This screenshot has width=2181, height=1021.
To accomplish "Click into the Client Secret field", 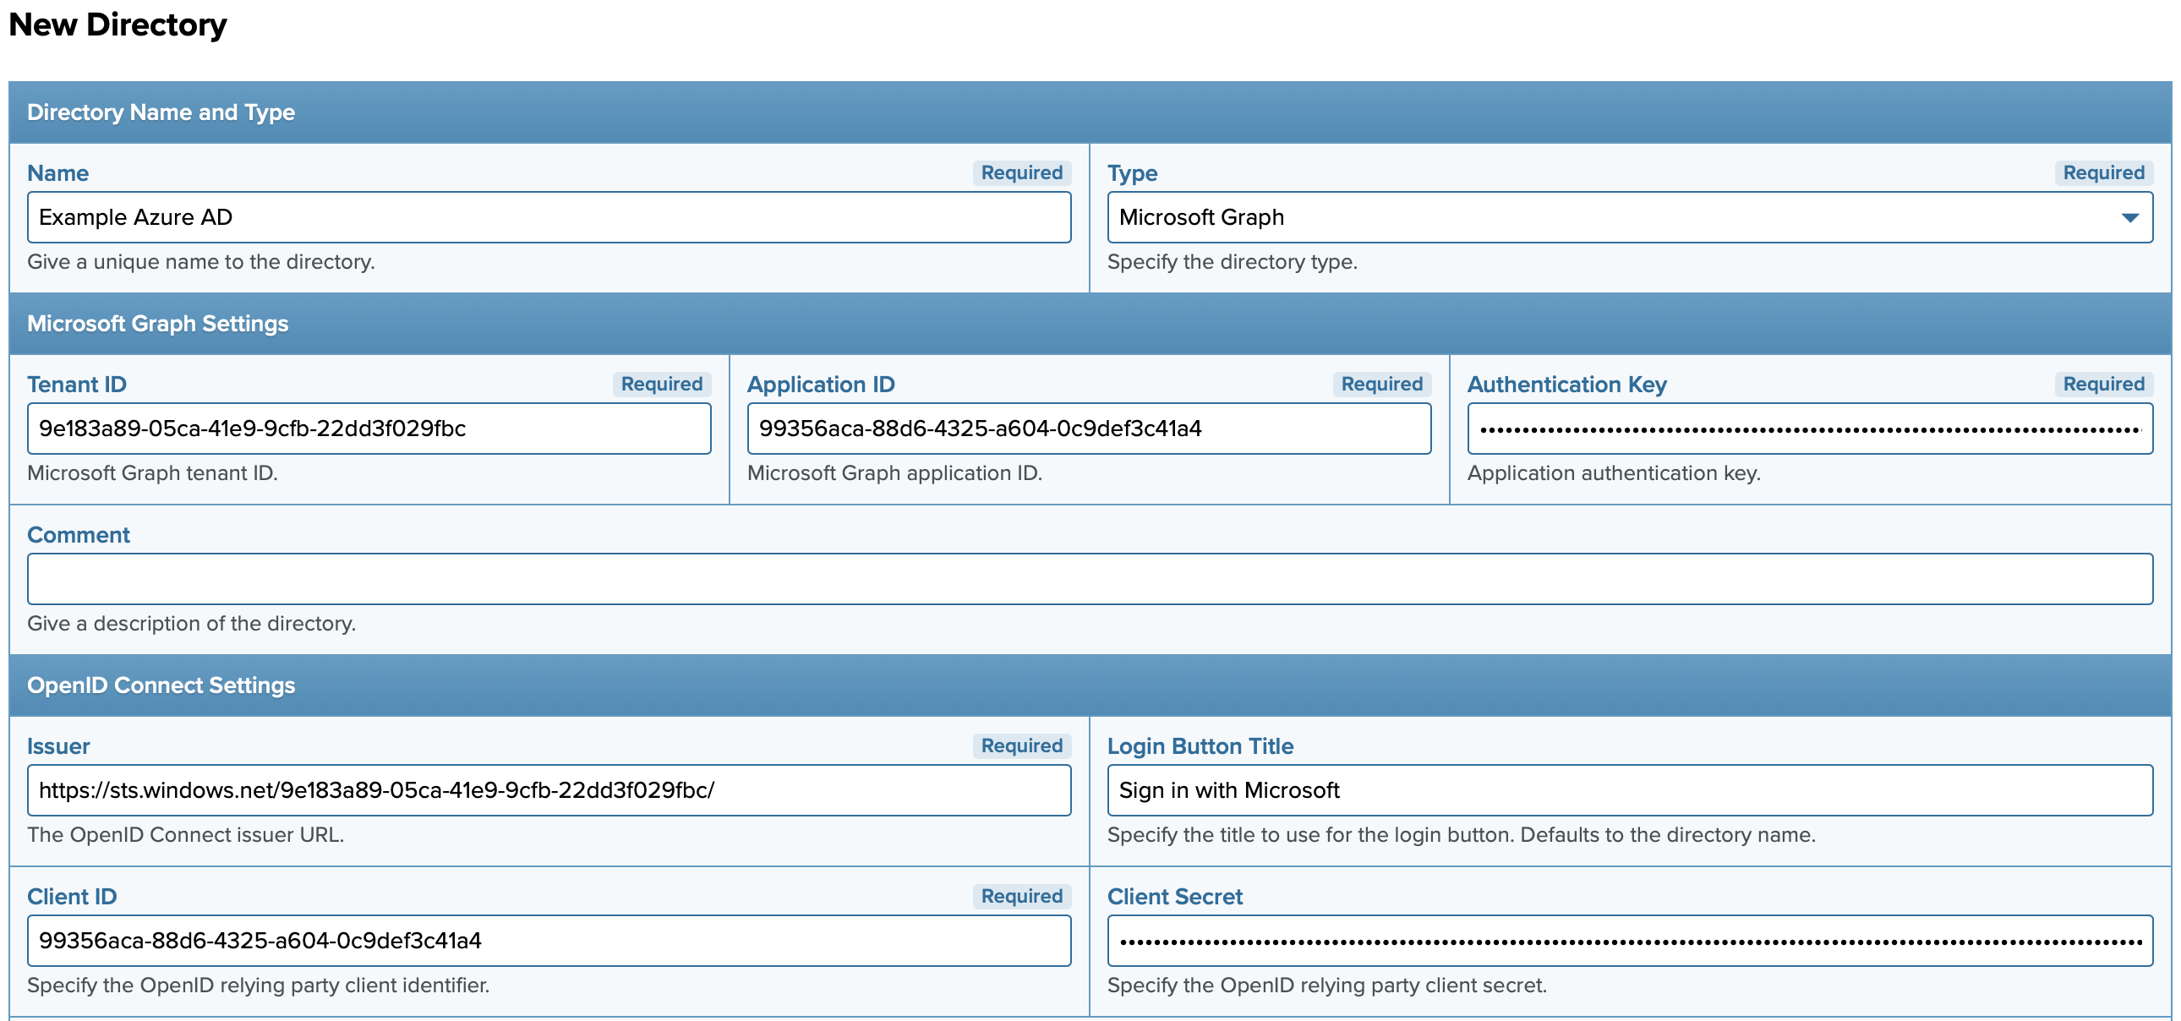I will [x=1629, y=941].
